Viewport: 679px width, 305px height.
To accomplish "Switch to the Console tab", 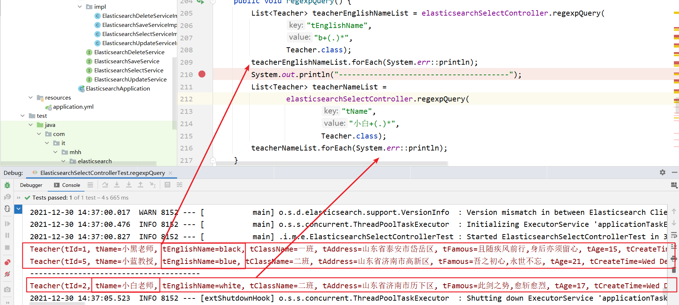I will pyautogui.click(x=67, y=185).
